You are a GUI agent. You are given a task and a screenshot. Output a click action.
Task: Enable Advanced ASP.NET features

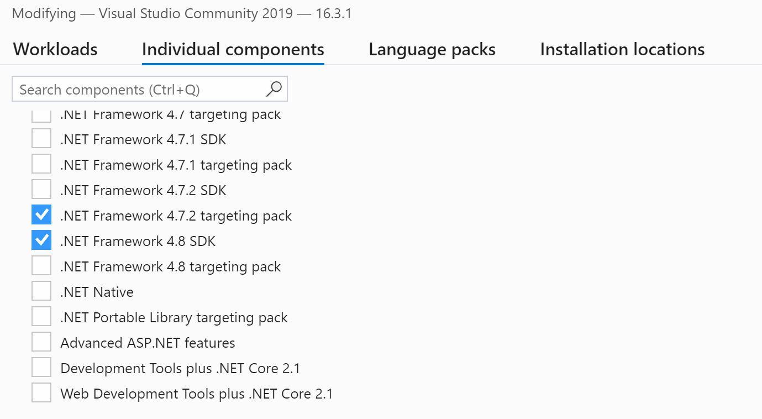41,342
